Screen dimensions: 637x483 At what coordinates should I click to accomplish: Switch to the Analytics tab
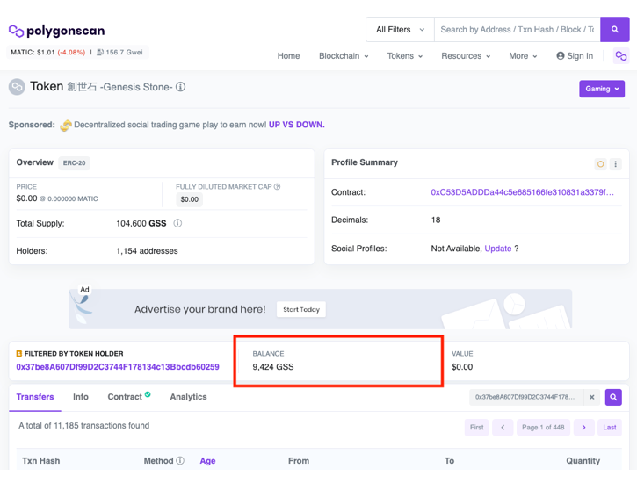click(188, 397)
